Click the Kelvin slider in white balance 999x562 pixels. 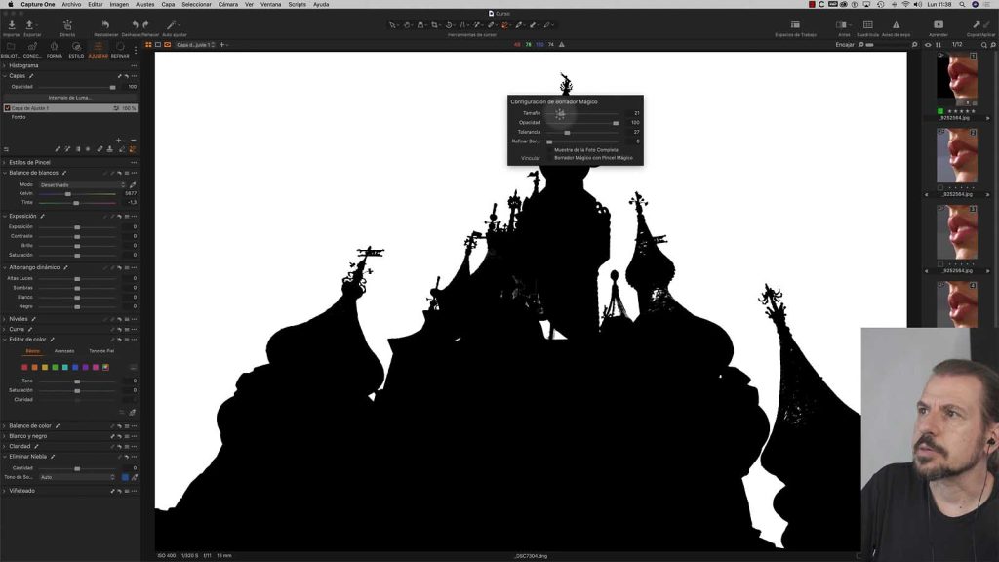click(78, 194)
